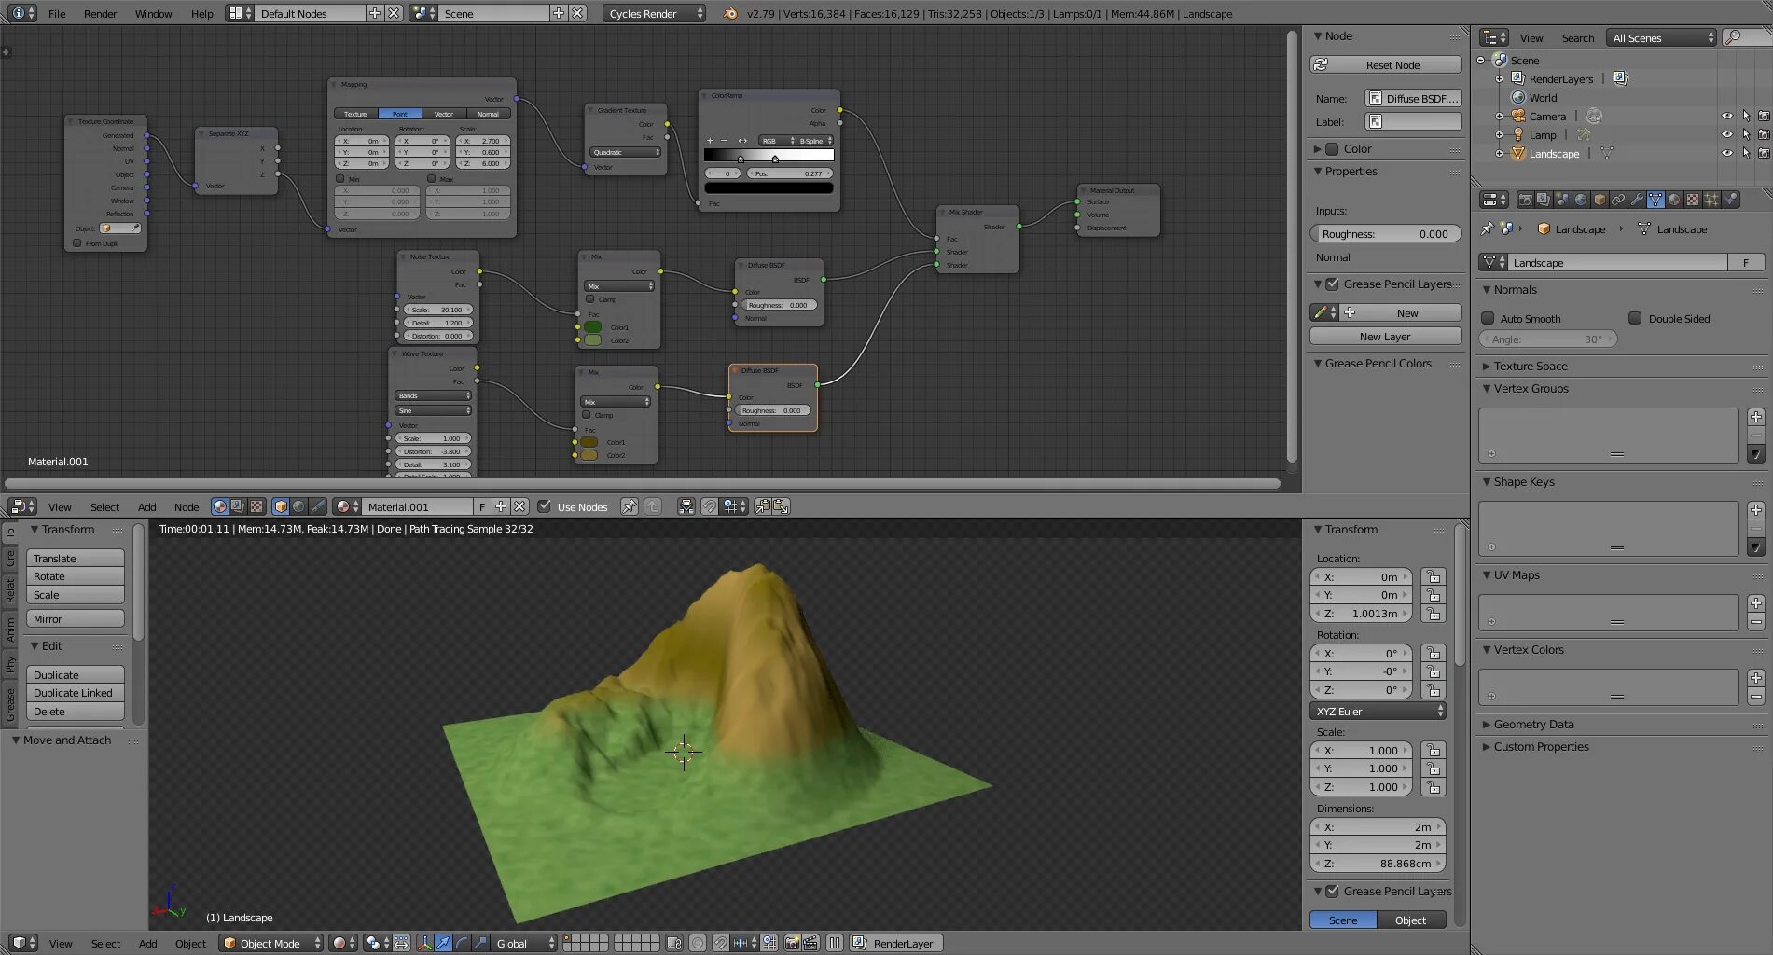Viewport: 1773px width, 955px height.
Task: Expand the Geometry Data panel
Action: 1533,725
